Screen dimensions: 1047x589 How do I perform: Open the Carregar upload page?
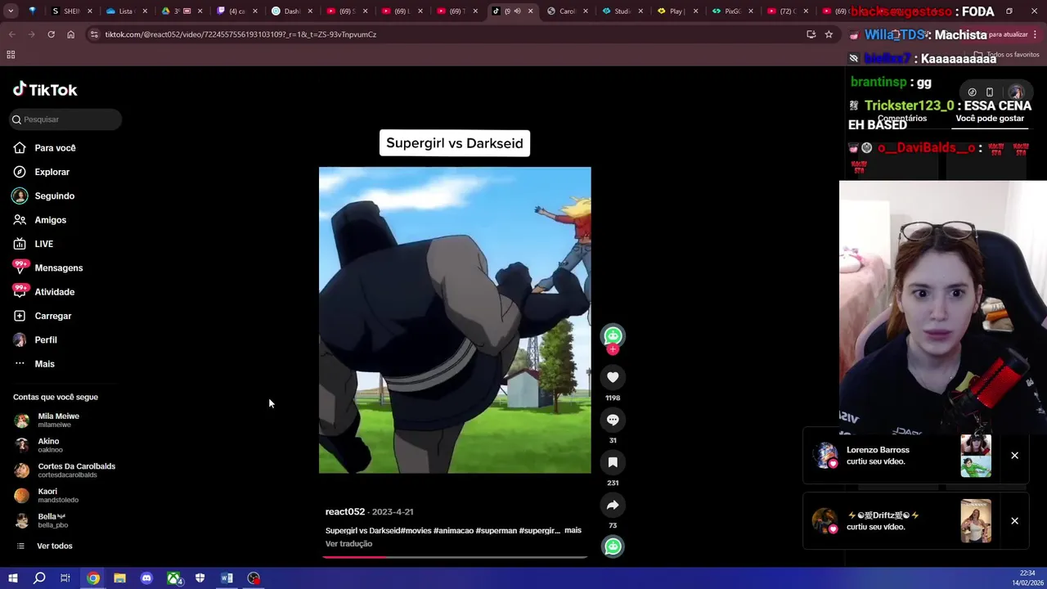coord(42,316)
